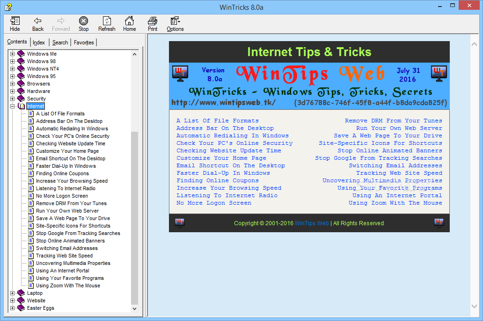Click the content pane scroll-down arrow

(x=475, y=306)
